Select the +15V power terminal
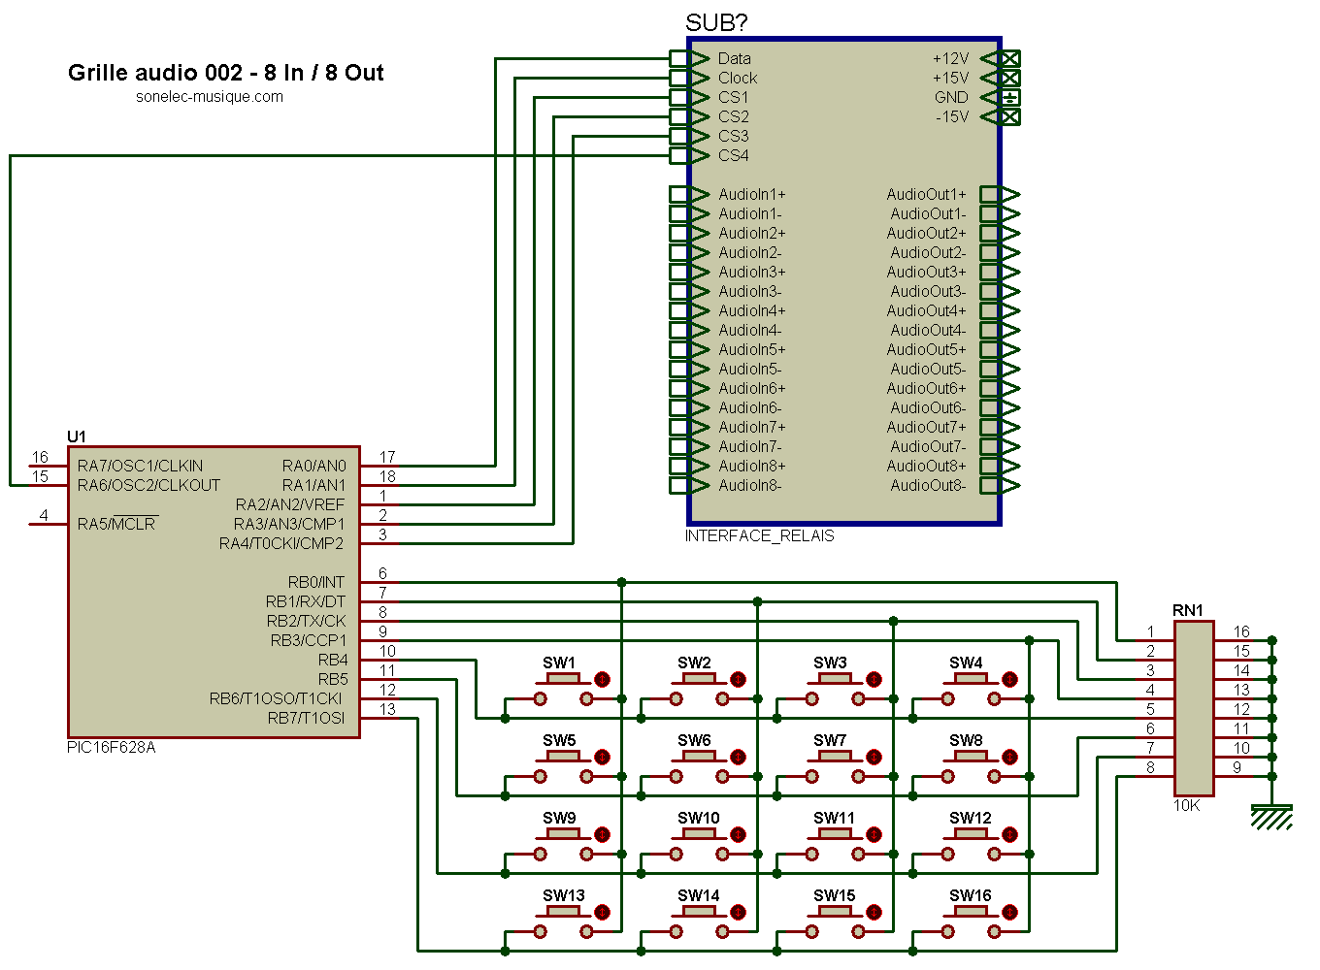The image size is (1320, 970). (1001, 78)
